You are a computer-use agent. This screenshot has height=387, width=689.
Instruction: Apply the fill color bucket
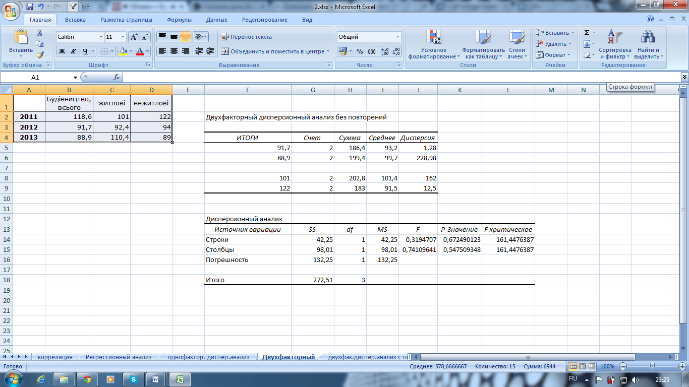(x=123, y=51)
